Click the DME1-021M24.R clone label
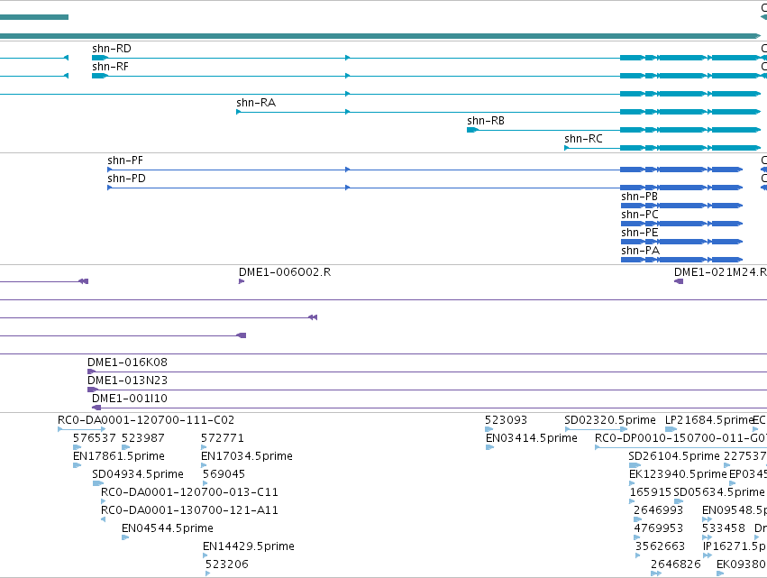Image resolution: width=767 pixels, height=578 pixels. pos(720,272)
